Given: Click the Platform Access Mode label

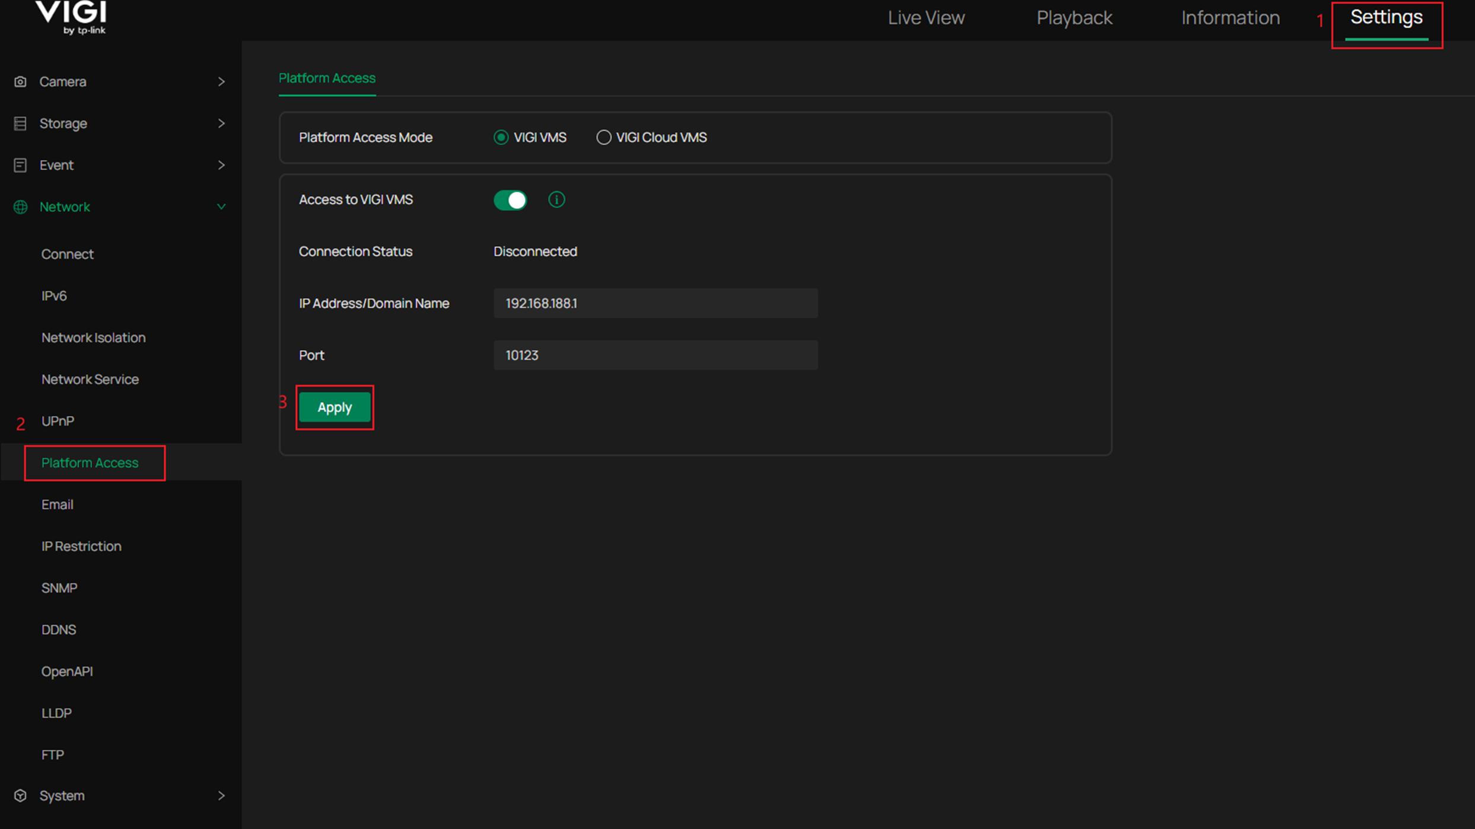Looking at the screenshot, I should coord(366,138).
